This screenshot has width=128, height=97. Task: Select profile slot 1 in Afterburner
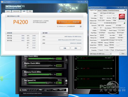(x=28, y=90)
